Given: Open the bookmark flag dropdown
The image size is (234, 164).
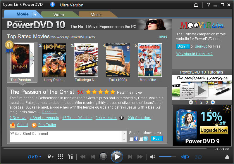Looking at the screenshot, I should click(x=50, y=157).
